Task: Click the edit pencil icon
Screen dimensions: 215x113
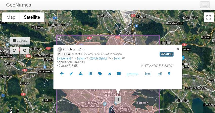Action: pyautogui.click(x=71, y=74)
